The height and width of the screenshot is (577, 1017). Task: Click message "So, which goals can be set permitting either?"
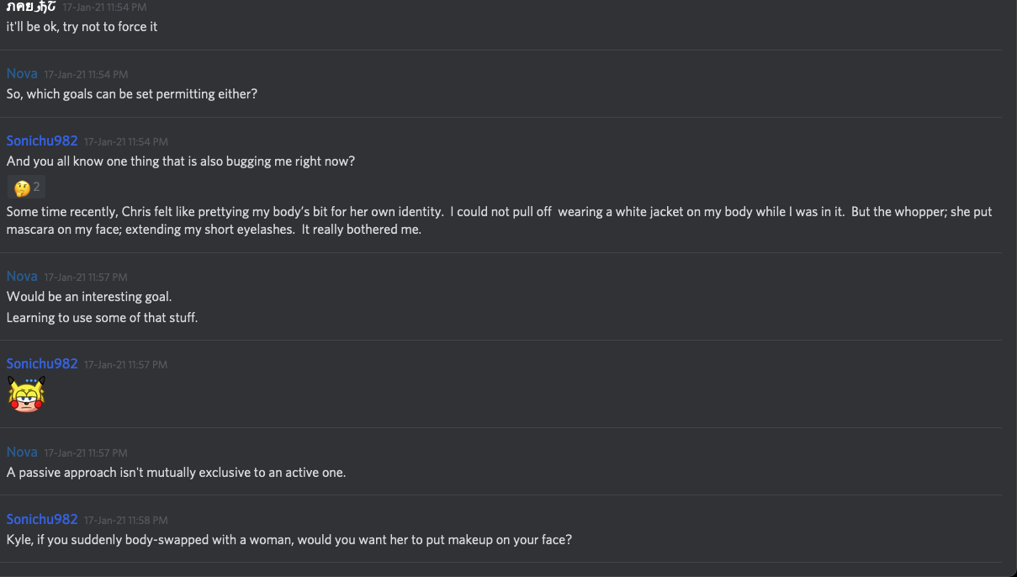(x=131, y=94)
